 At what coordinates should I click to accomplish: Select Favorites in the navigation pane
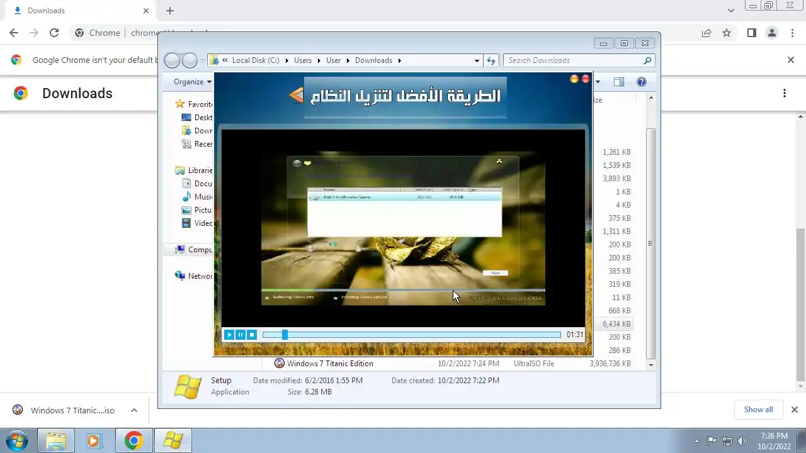coord(195,104)
